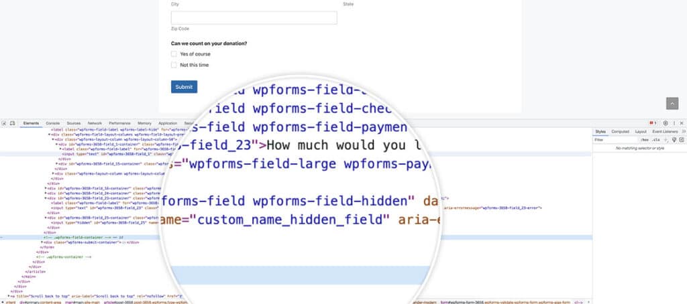Screen dimensions: 687x304
Task: Open the DevTools three-dot menu
Action: (674, 123)
